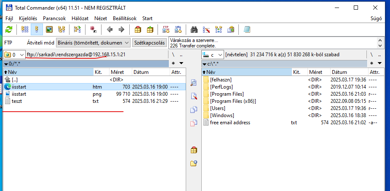Open the Fájl menu
Image resolution: width=390 pixels, height=191 pixels.
point(9,18)
